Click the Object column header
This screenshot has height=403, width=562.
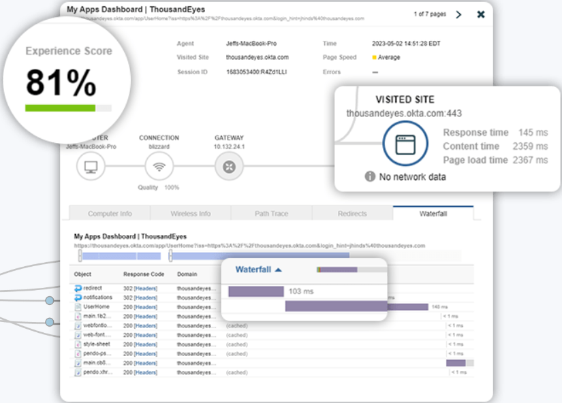pos(82,274)
